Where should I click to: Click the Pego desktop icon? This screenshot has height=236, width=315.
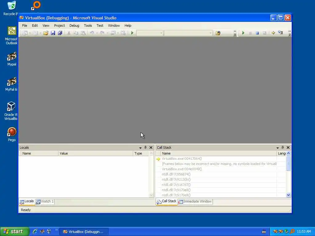[x=12, y=135]
